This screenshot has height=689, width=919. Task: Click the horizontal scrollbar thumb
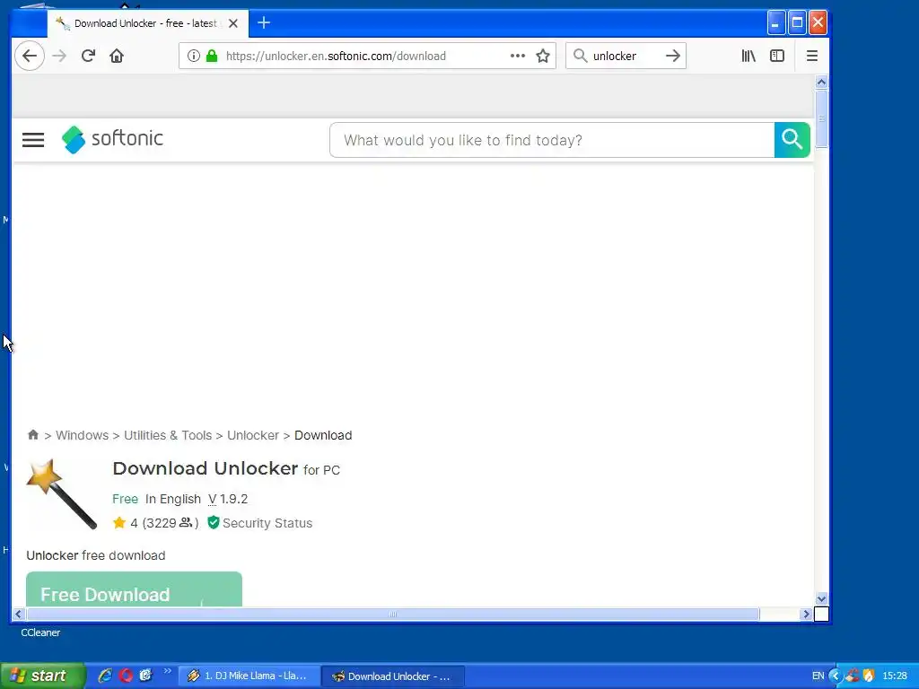click(x=393, y=614)
